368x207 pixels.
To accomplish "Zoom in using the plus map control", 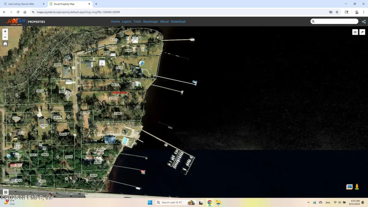I will click(5, 31).
